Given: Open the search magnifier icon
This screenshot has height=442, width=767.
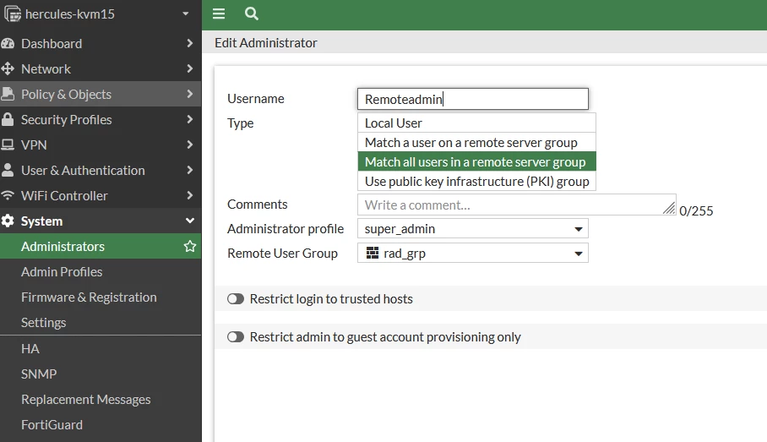Looking at the screenshot, I should [x=252, y=14].
